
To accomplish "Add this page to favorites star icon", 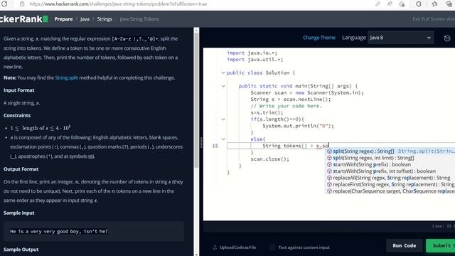I will tap(402, 4).
